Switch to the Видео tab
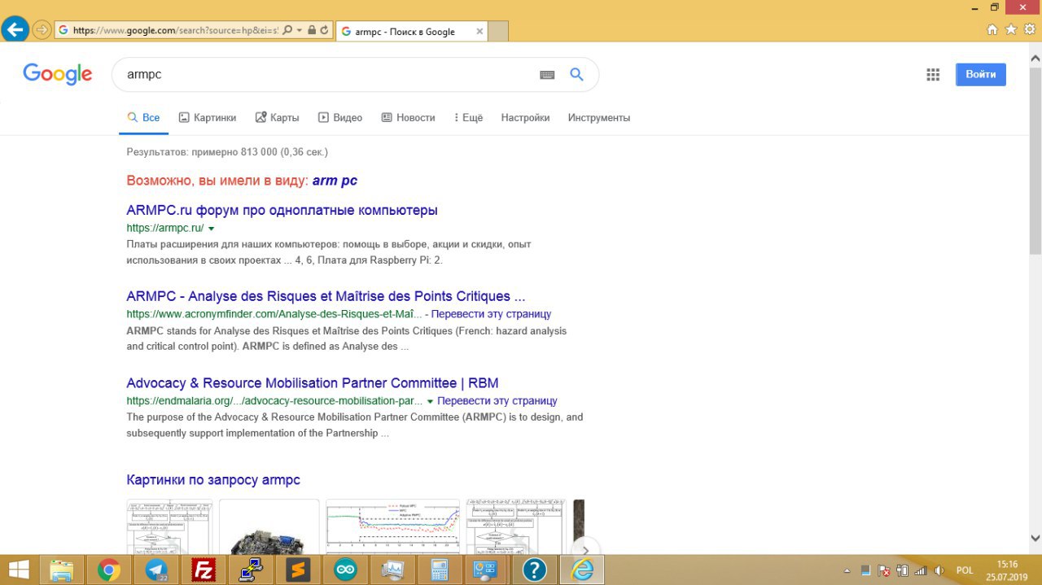1042x585 pixels. pos(340,117)
